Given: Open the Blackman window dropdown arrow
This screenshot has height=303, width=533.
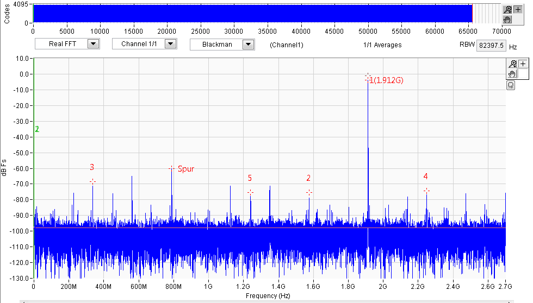Looking at the screenshot, I should (248, 45).
